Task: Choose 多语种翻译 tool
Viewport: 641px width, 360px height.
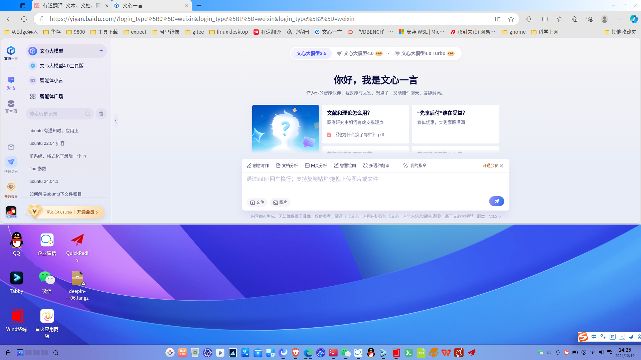Action: click(x=376, y=165)
